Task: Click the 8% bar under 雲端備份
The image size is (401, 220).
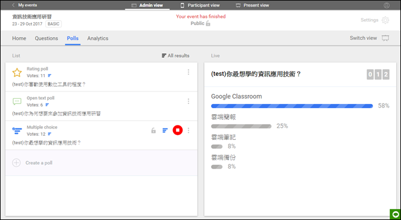Action: 217,167
